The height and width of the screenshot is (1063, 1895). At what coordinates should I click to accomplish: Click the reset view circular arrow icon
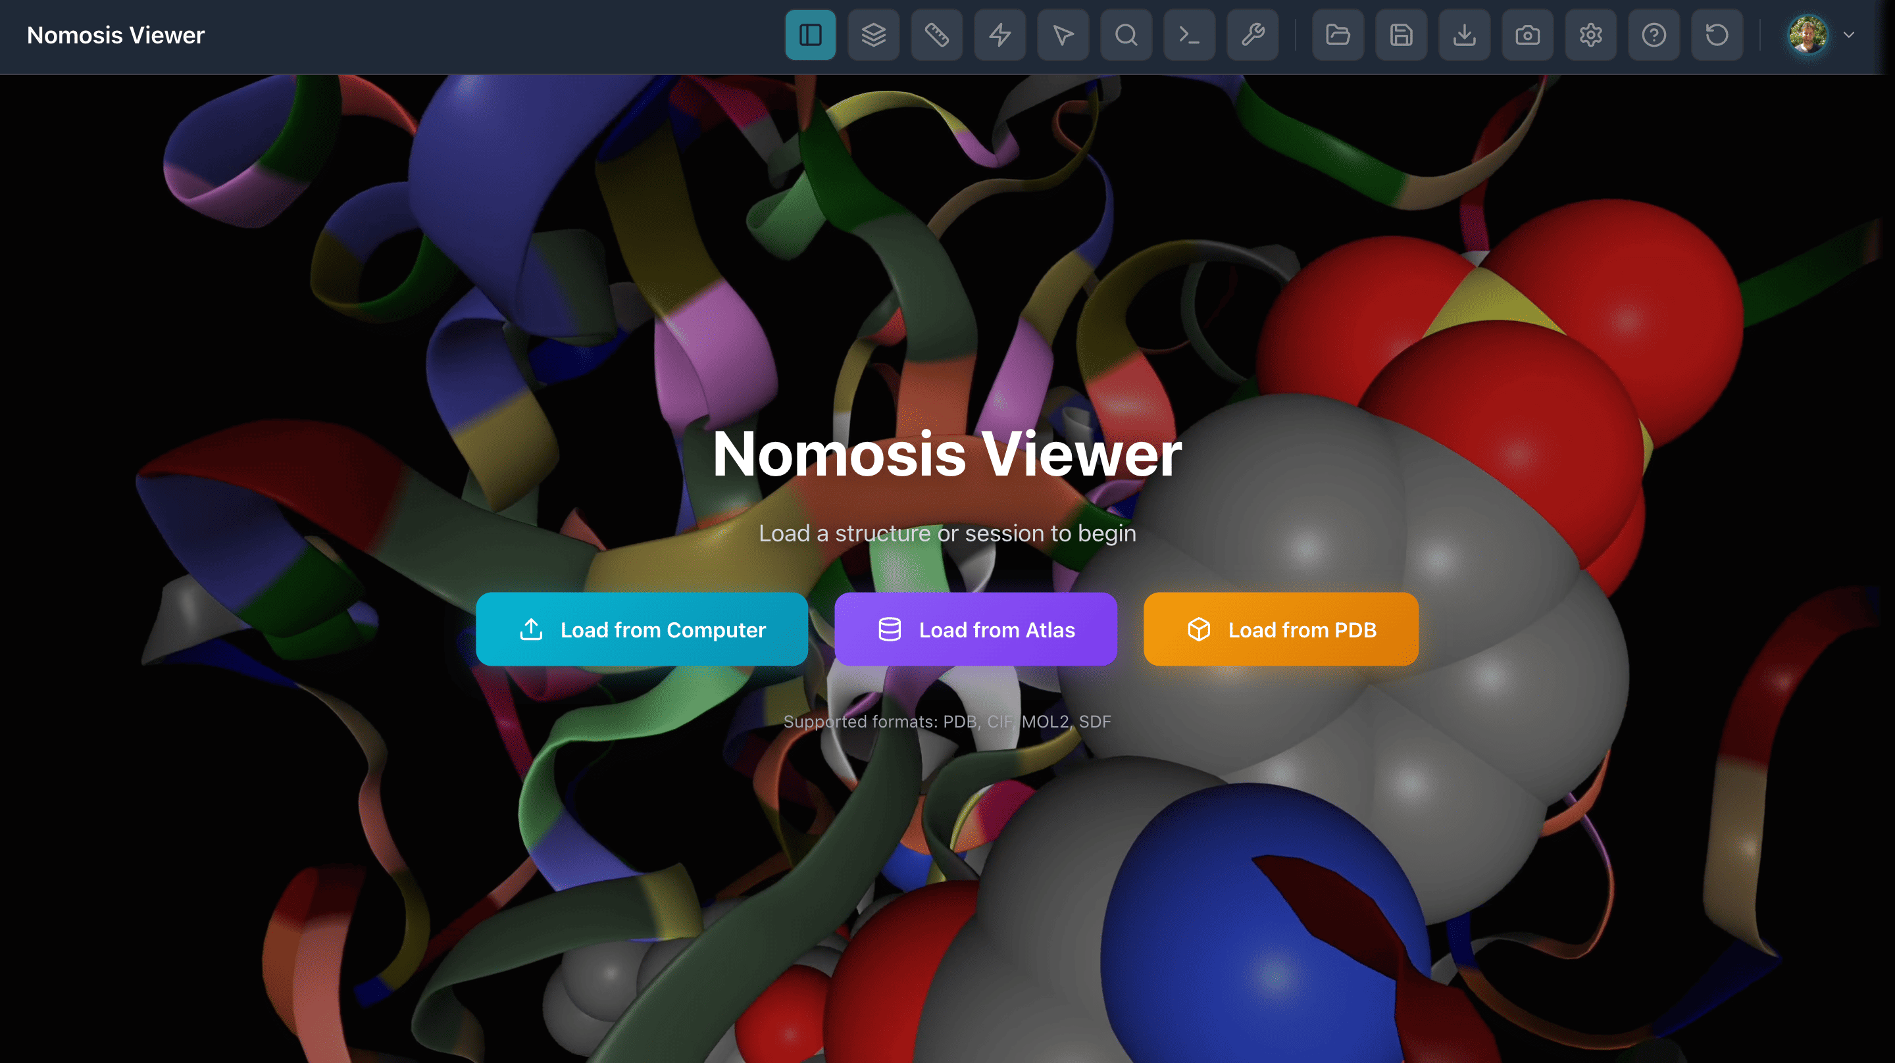coord(1716,35)
